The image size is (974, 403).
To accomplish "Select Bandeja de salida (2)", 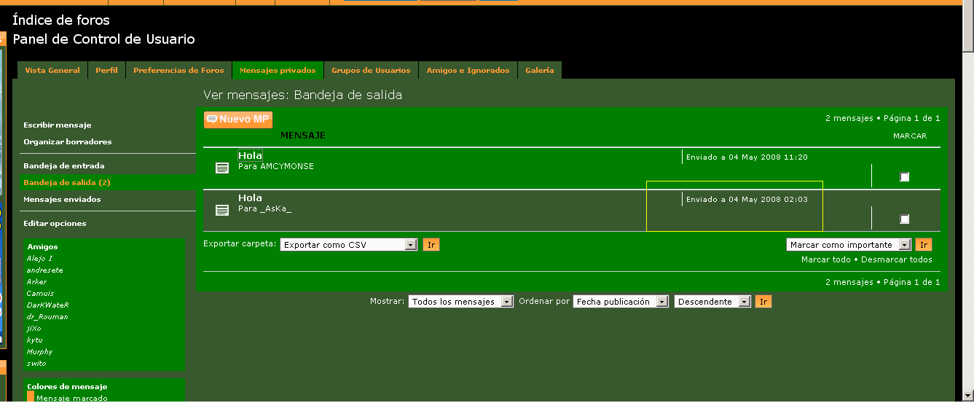I will click(x=67, y=183).
